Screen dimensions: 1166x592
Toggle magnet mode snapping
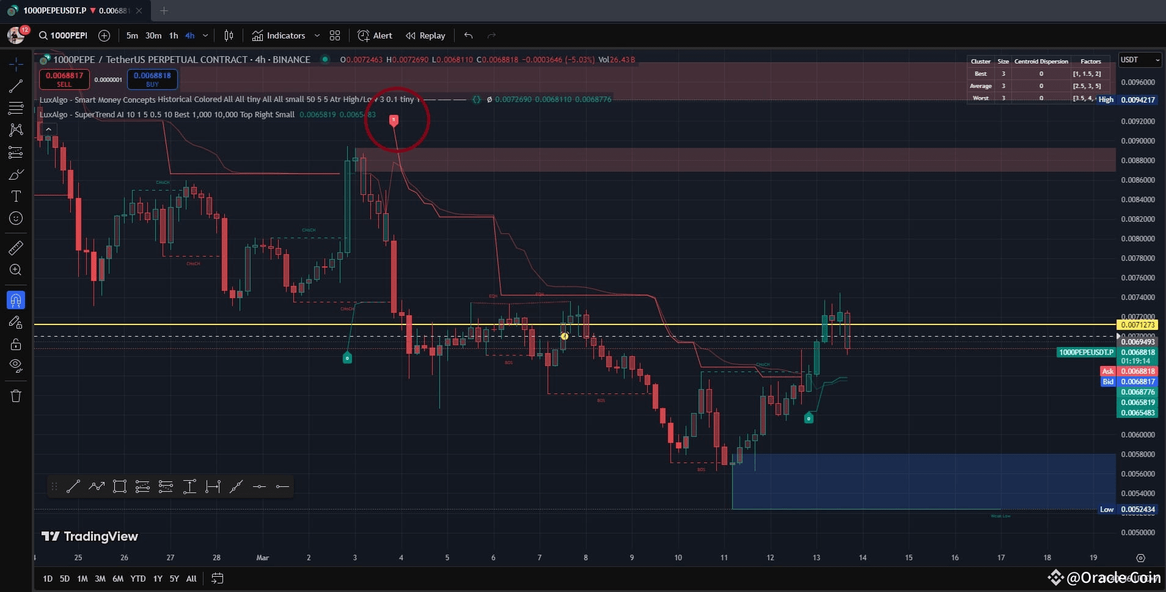[x=16, y=300]
